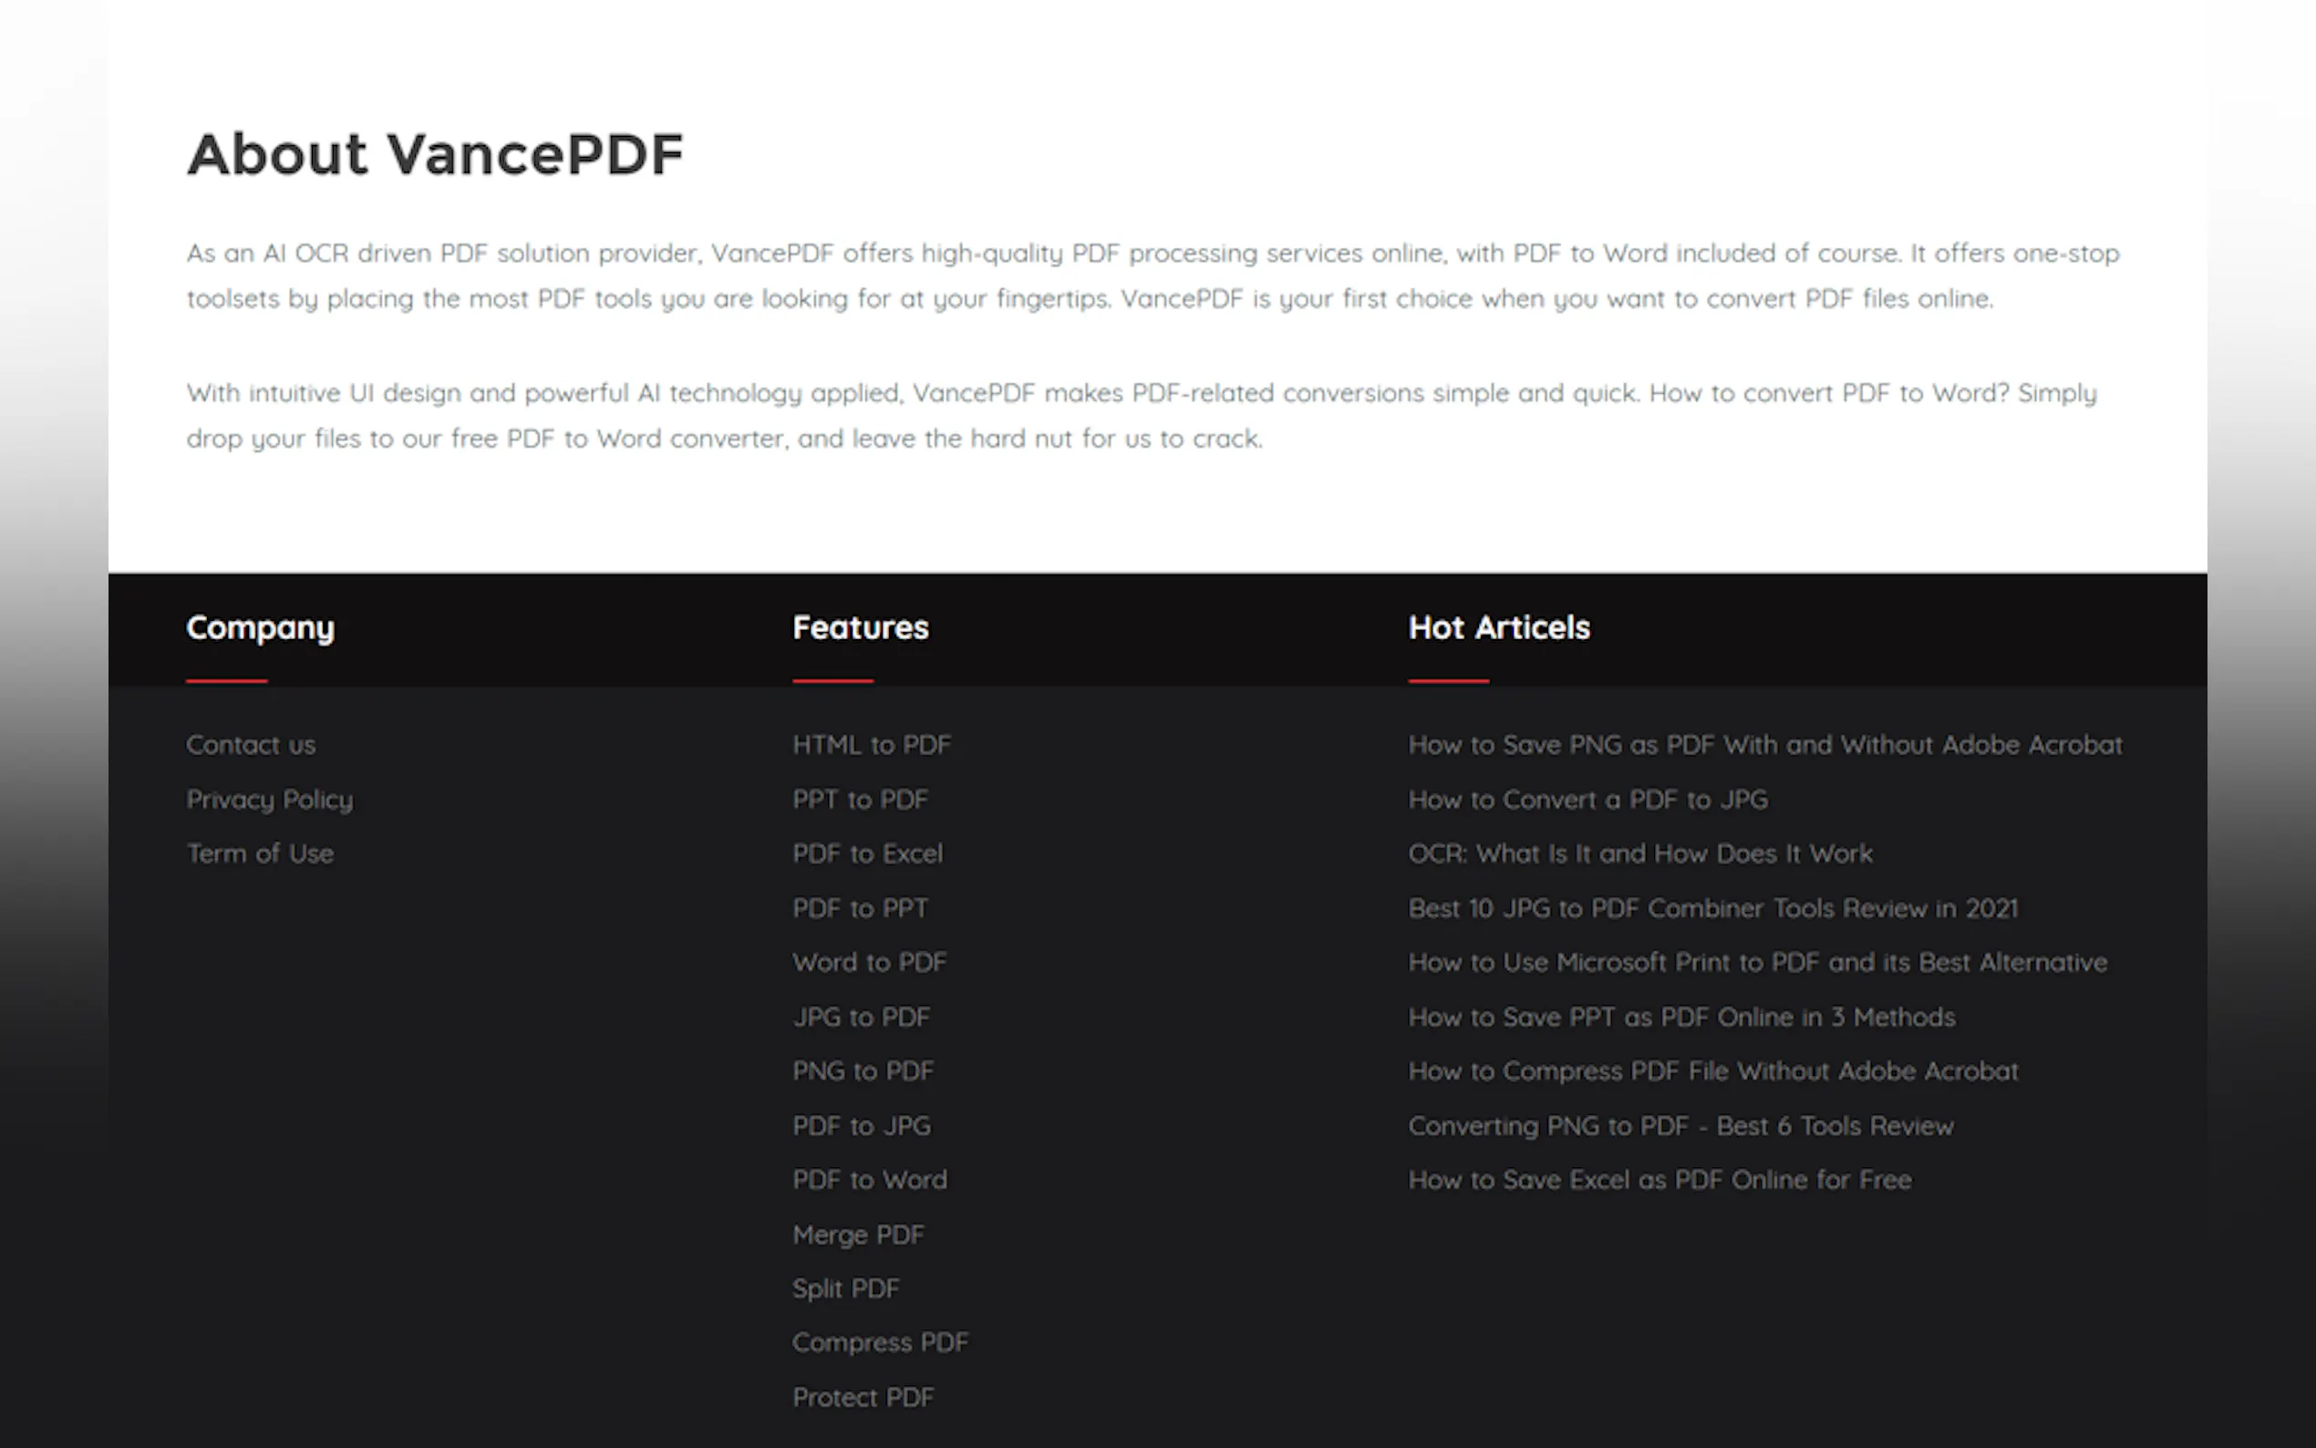2316x1448 pixels.
Task: Open the Protect PDF feature link
Action: (x=863, y=1398)
